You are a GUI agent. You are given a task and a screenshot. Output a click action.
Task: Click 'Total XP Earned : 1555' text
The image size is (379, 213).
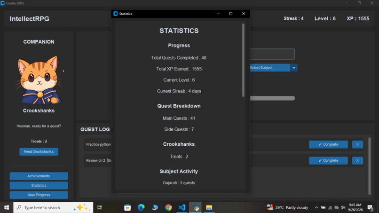click(x=179, y=69)
